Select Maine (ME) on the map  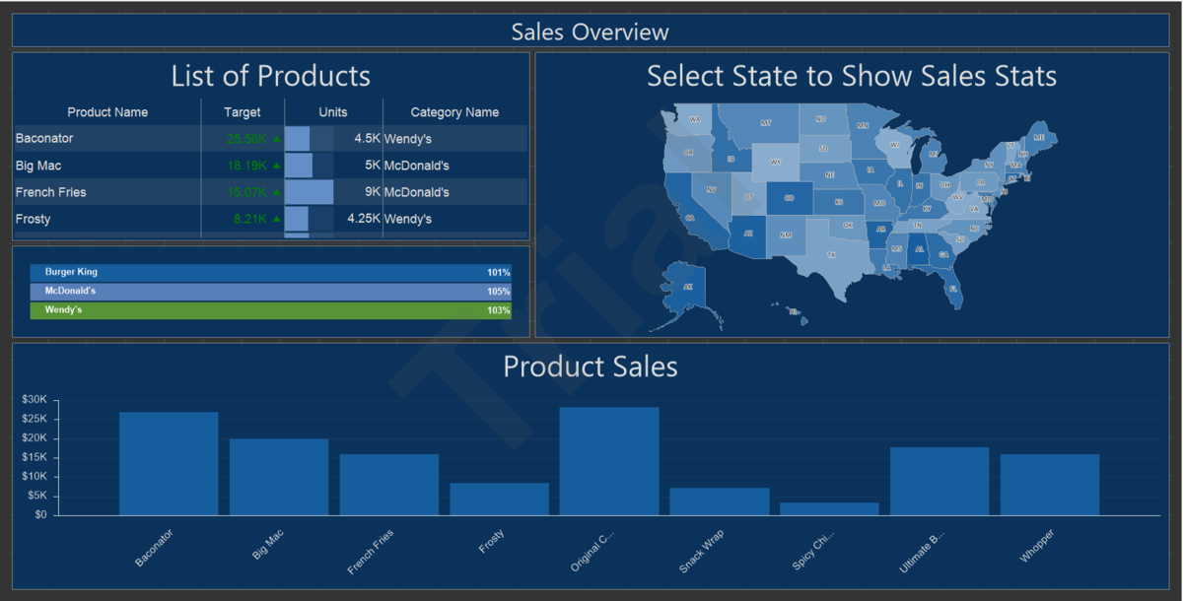1039,137
